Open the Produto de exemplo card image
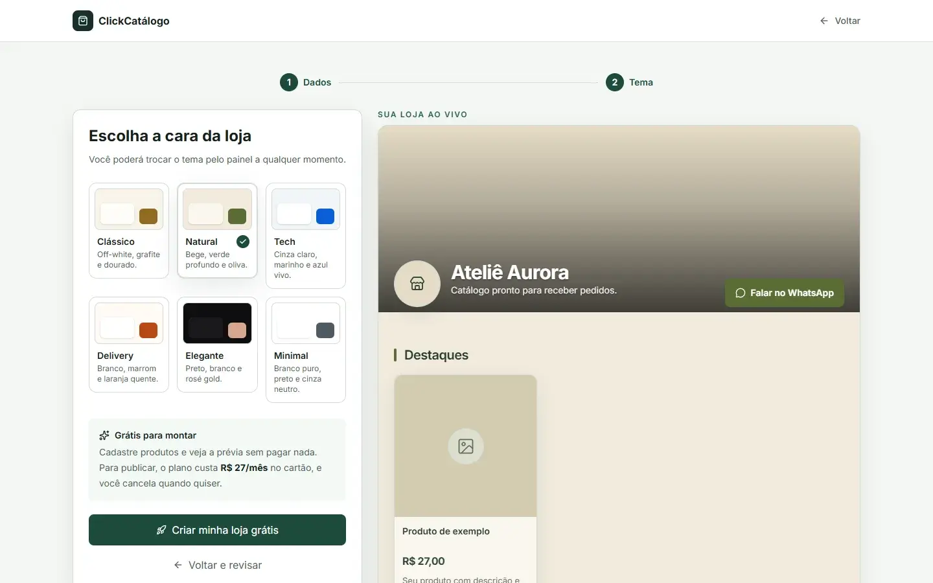The width and height of the screenshot is (933, 583). click(466, 446)
